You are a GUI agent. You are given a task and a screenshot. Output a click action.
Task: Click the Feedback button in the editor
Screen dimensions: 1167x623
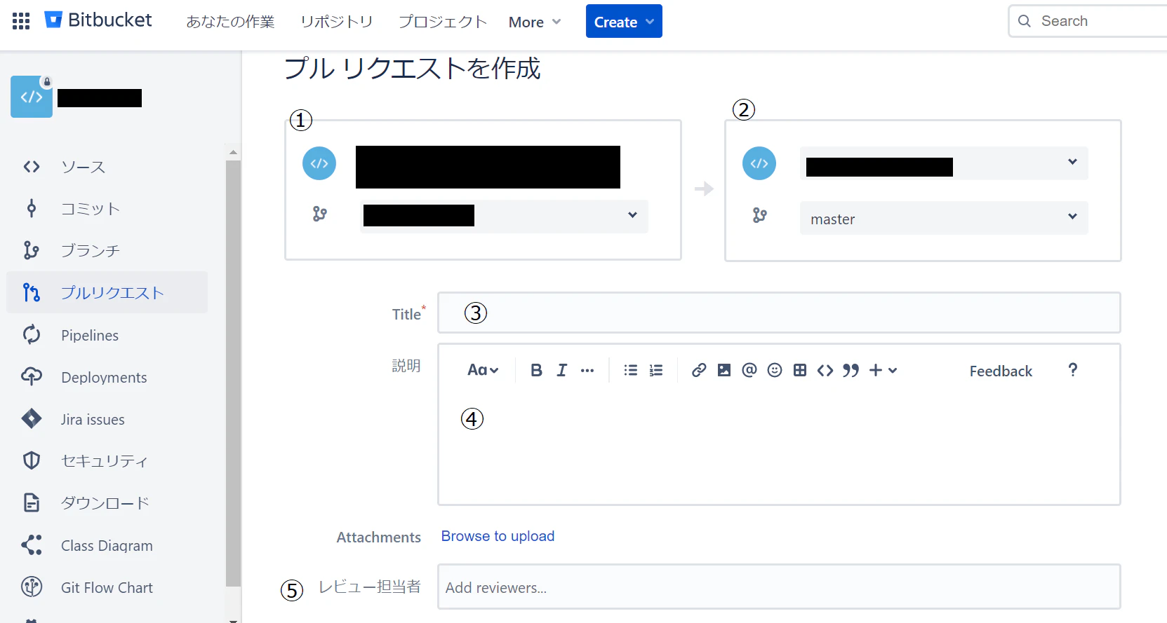(1001, 371)
